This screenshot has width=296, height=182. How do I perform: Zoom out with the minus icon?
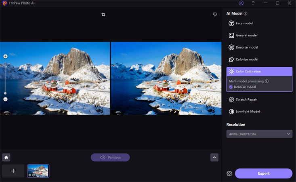point(5,99)
